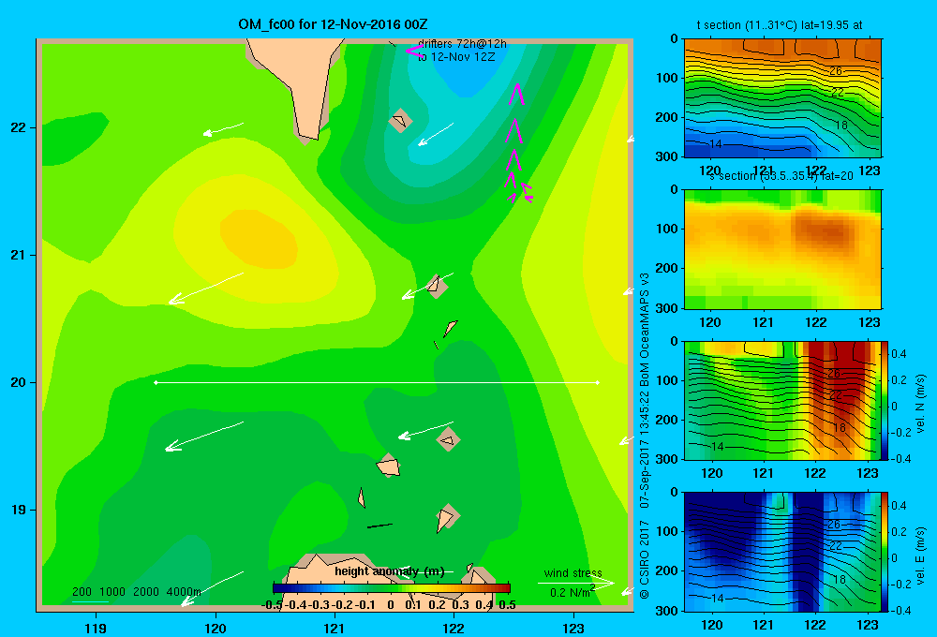Click the 0.5 tick on height anomaly scale
The height and width of the screenshot is (637, 937).
tap(507, 605)
